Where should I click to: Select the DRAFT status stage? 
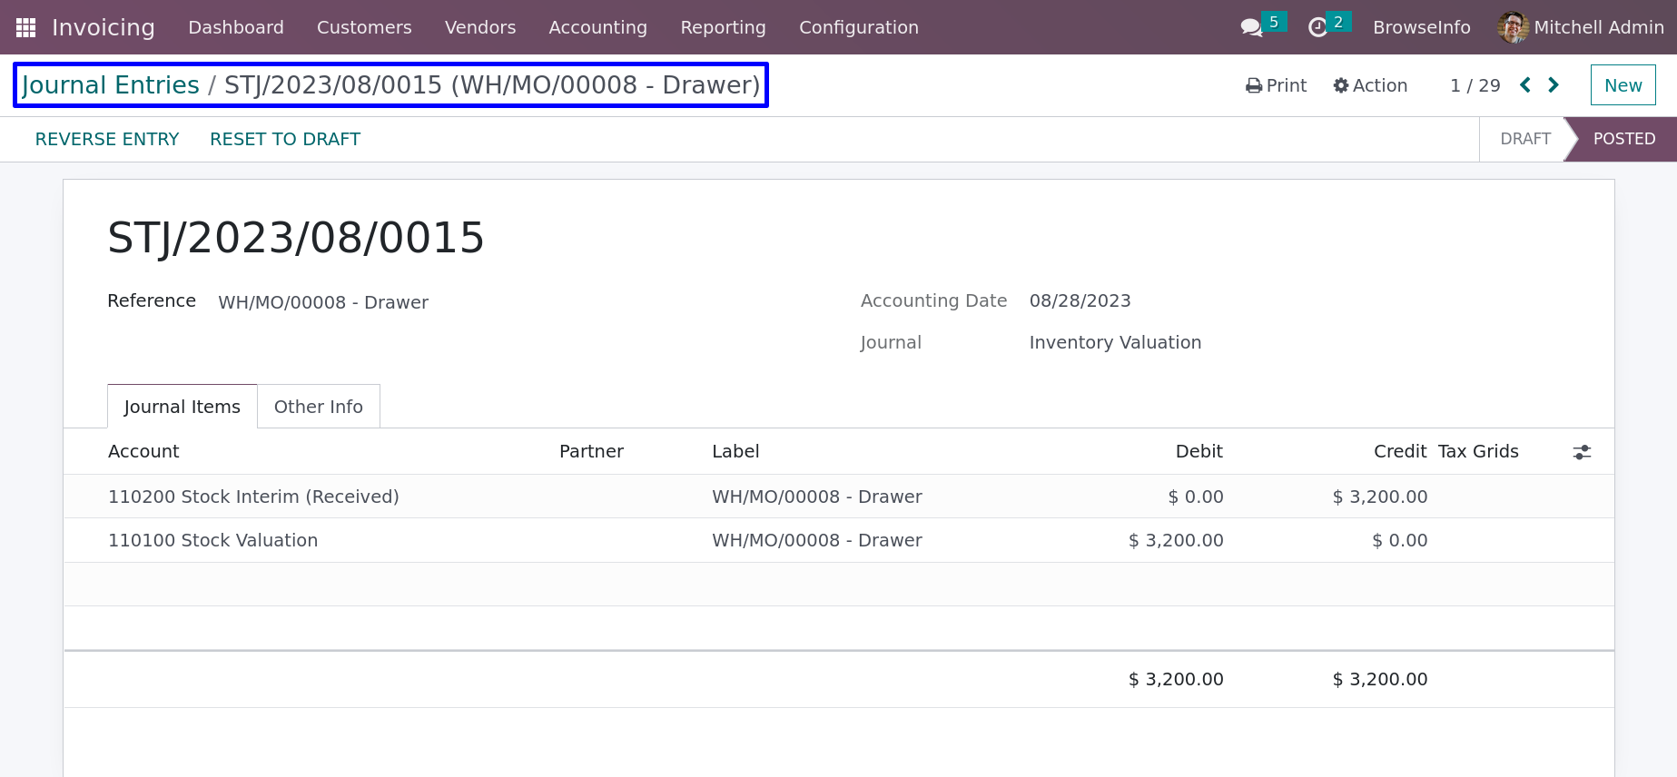[1524, 139]
